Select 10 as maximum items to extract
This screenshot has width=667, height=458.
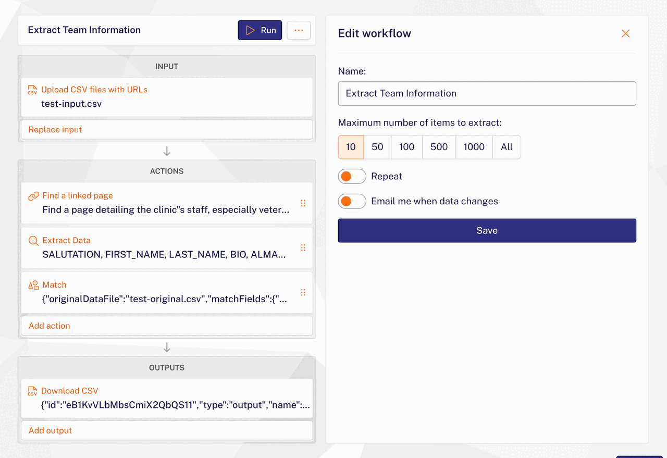click(x=351, y=147)
